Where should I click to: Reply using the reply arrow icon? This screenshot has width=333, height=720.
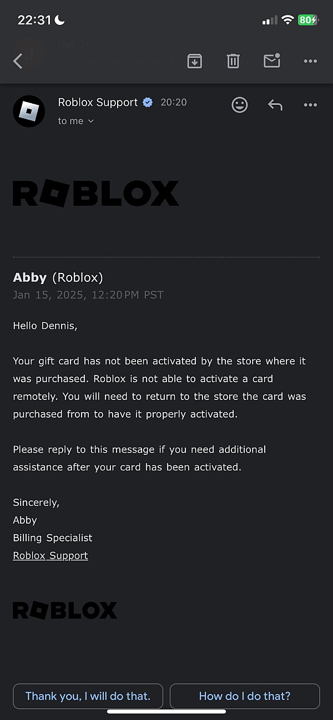click(x=275, y=105)
